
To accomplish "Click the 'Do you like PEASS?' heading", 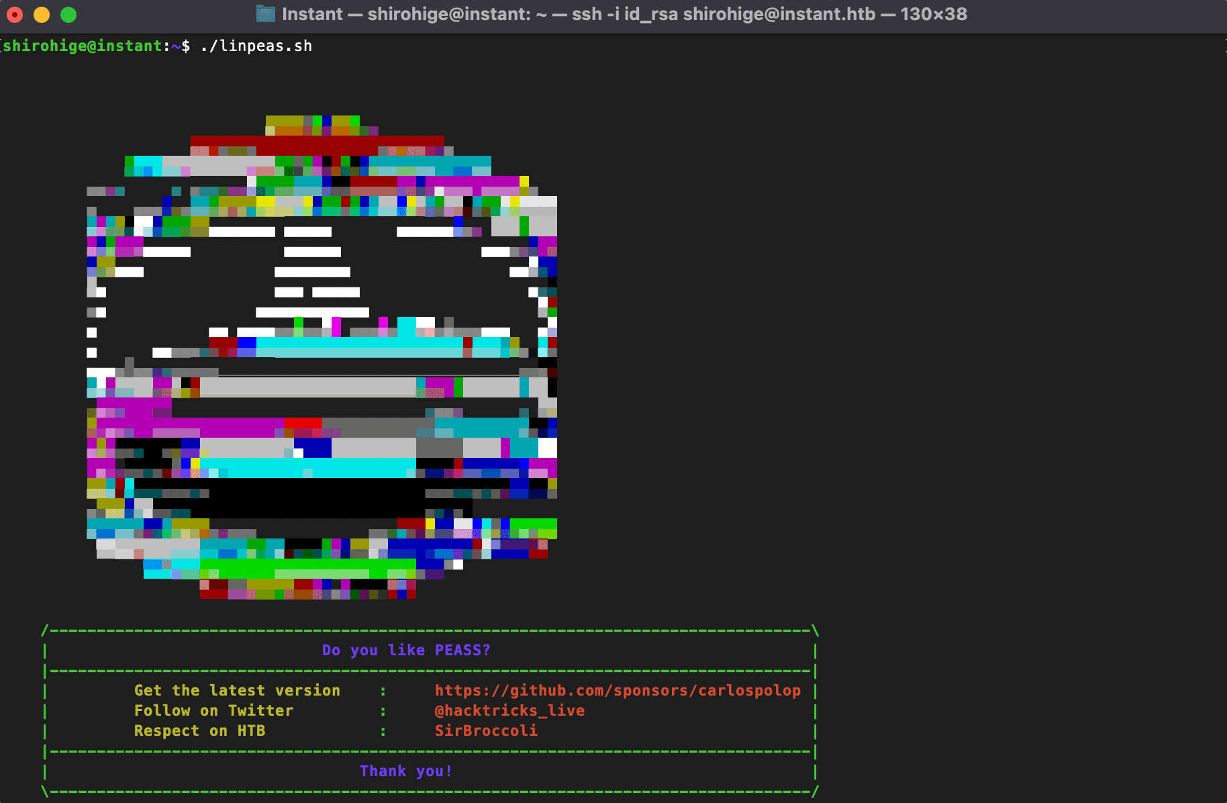I will click(405, 650).
